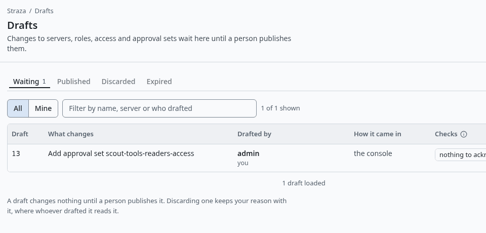Click the 'What changes' column header
Screen dimensions: 486x233
(x=71, y=134)
